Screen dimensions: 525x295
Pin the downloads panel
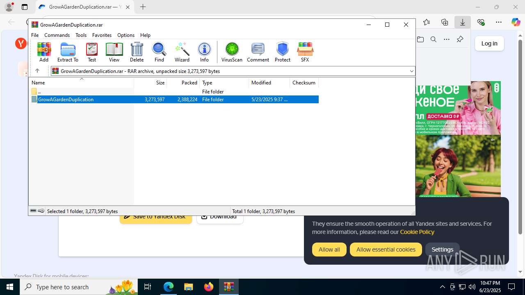(x=460, y=39)
